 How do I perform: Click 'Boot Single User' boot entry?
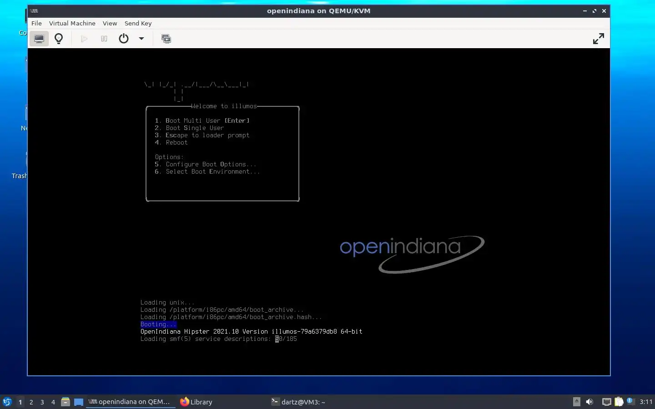coord(189,128)
